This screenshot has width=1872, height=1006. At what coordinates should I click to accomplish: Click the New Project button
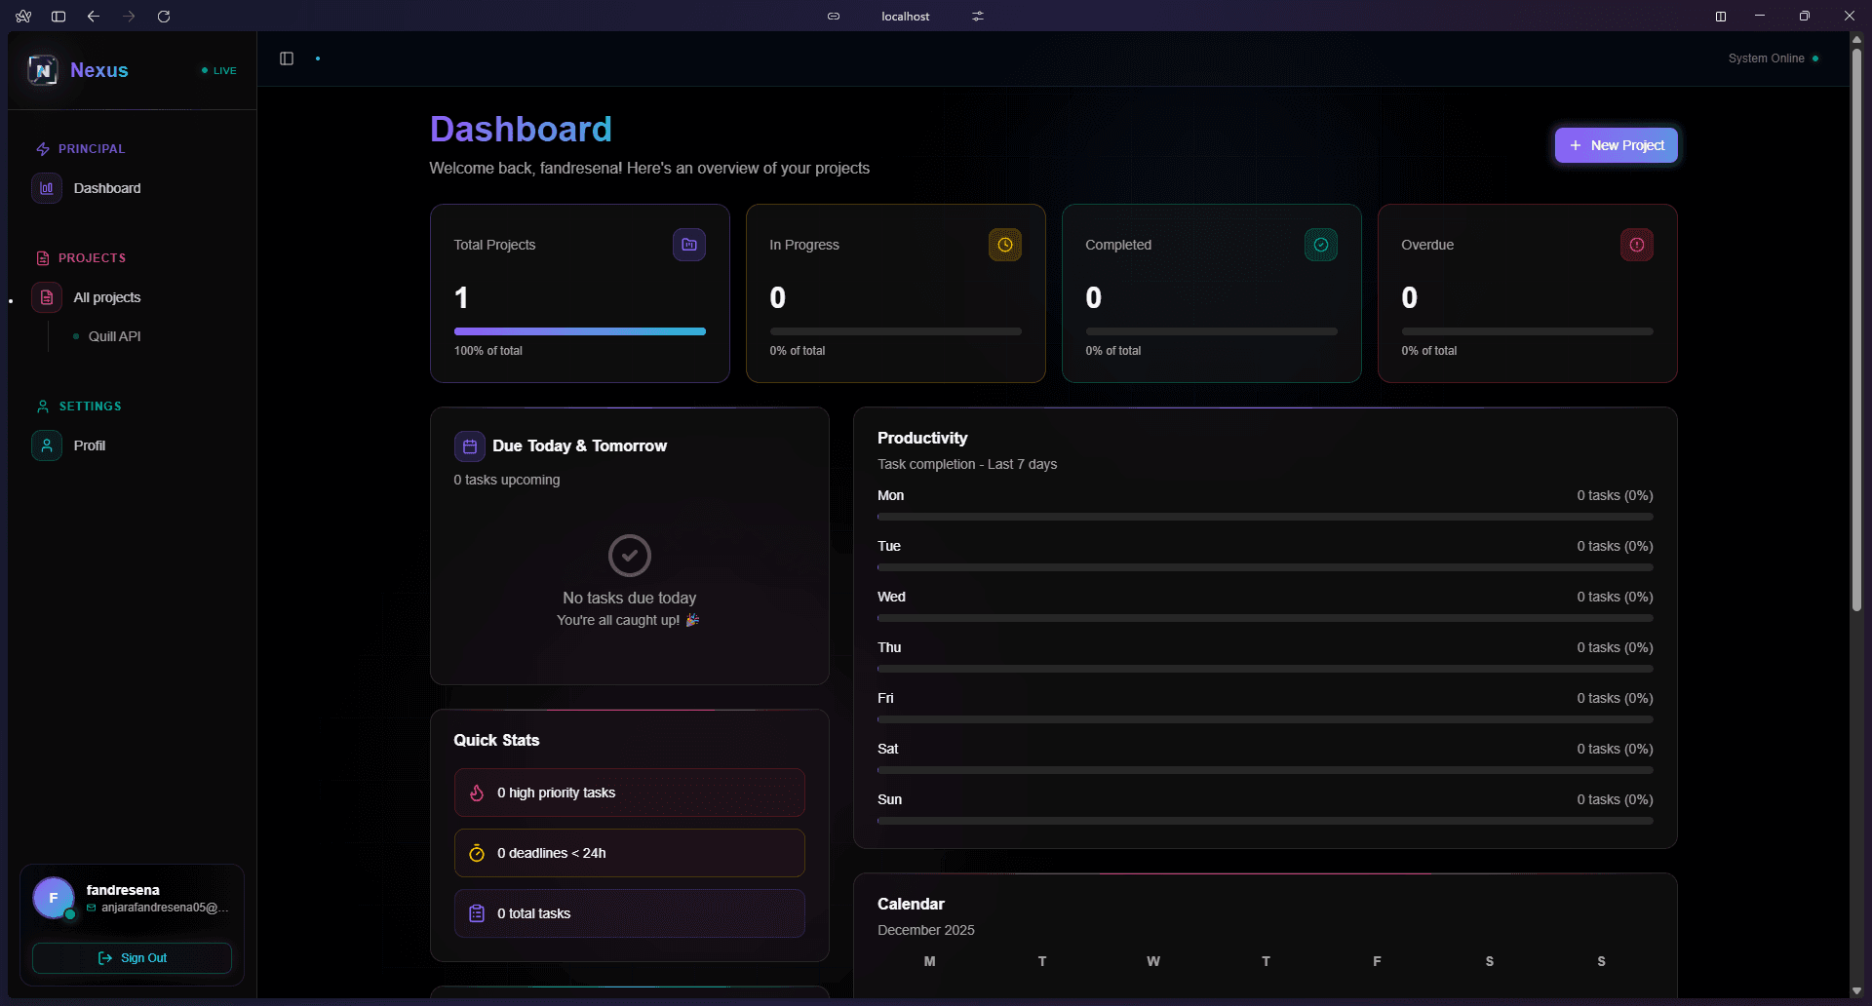pyautogui.click(x=1616, y=144)
